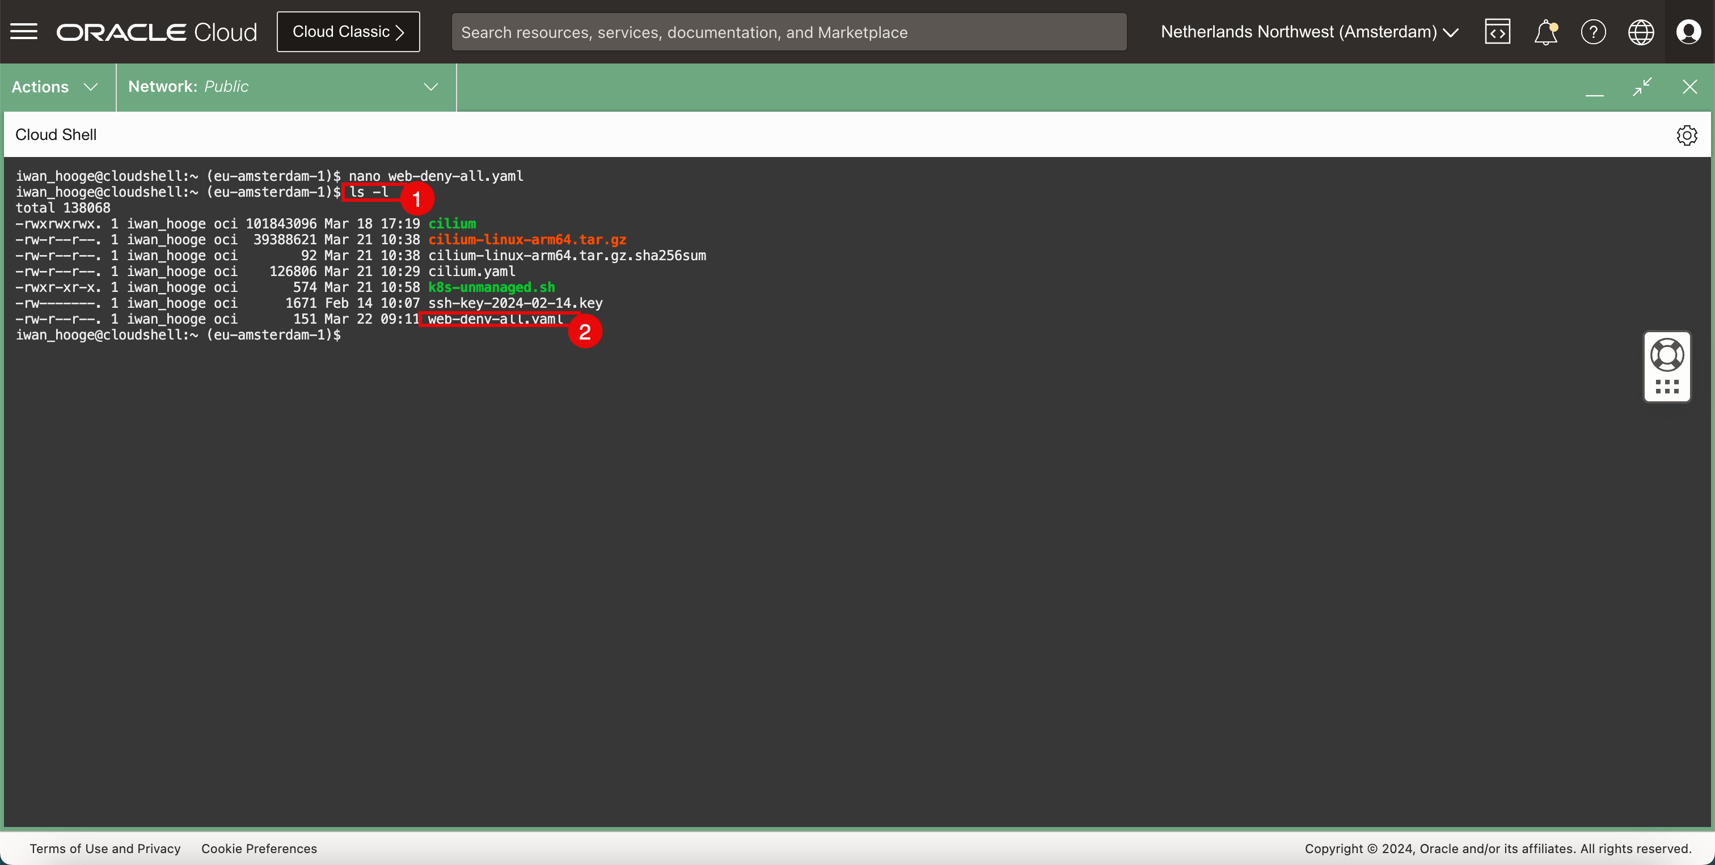Click the Oracle Cloud logo
The width and height of the screenshot is (1715, 865).
pos(157,32)
